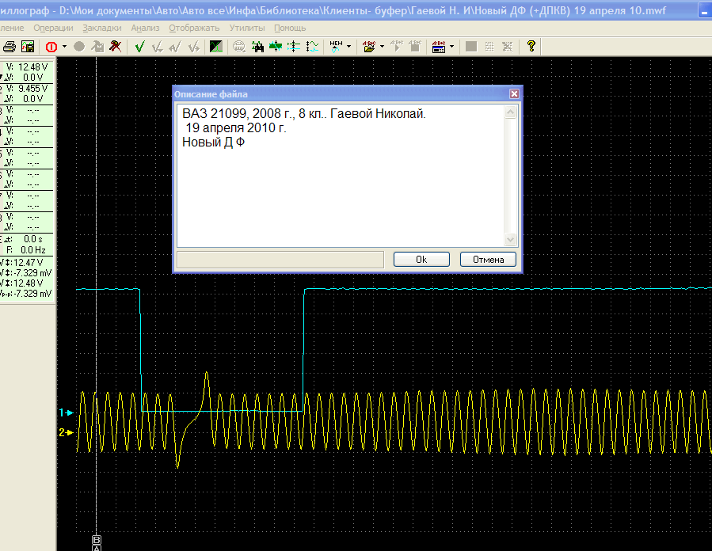The image size is (712, 551).
Task: Click the channel 1 cyan zero-level marker
Action: coord(67,412)
